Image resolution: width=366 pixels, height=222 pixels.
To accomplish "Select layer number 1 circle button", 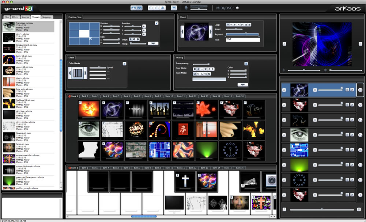I will pos(360,195).
